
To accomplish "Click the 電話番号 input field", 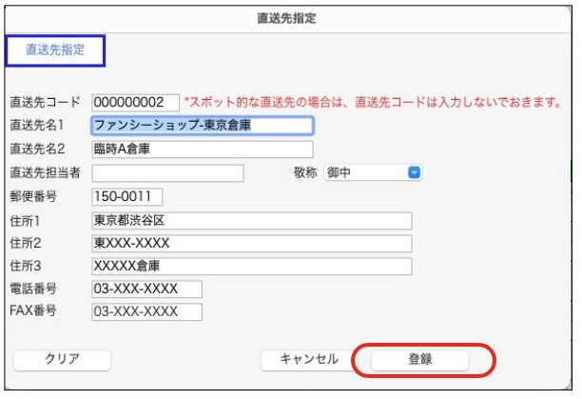I will tap(146, 289).
